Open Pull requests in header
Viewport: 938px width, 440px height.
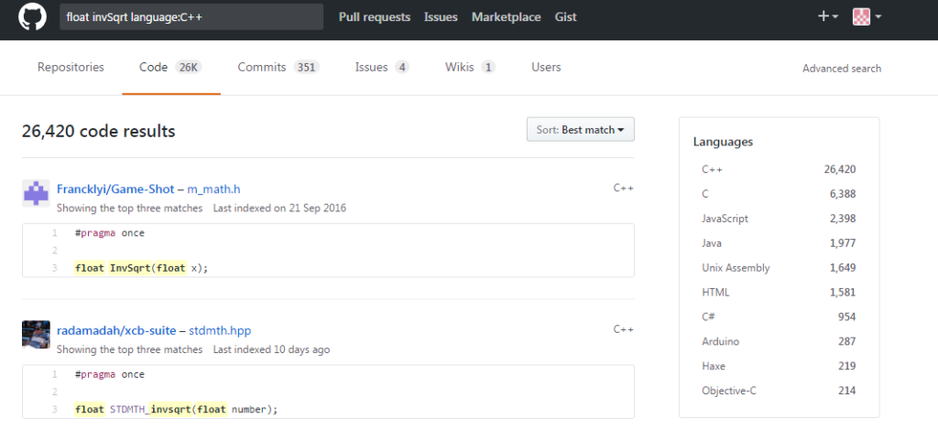(375, 17)
